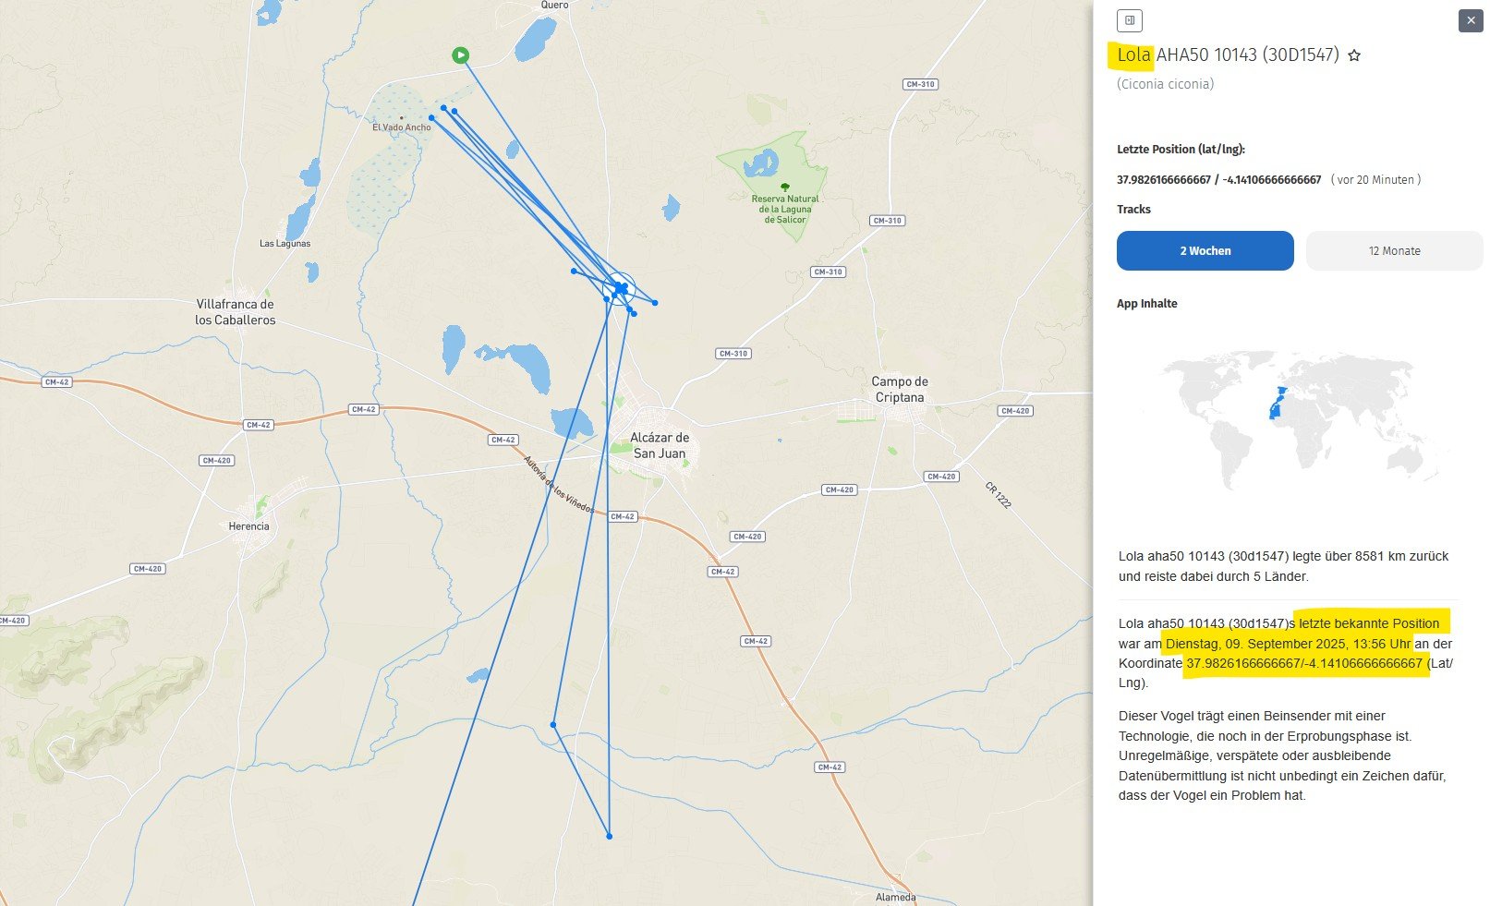
Task: Click the sidebar collapse icon above Lola's name
Action: pos(1129,20)
